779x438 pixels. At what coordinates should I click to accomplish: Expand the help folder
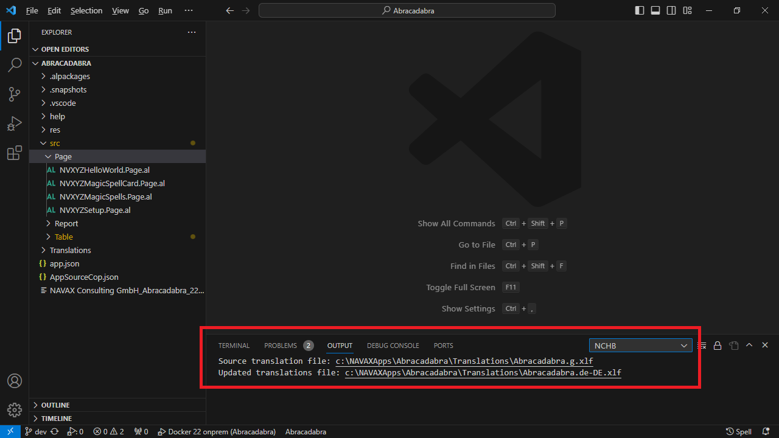(x=117, y=117)
